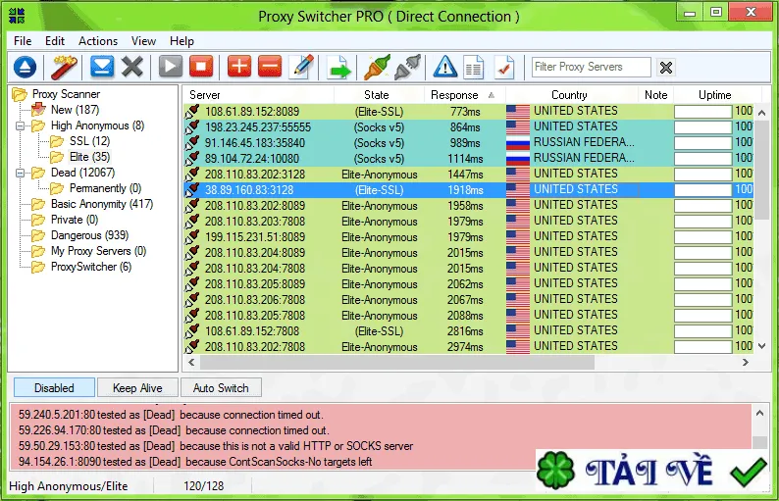Open the Actions menu
This screenshot has height=501, width=779.
[98, 41]
